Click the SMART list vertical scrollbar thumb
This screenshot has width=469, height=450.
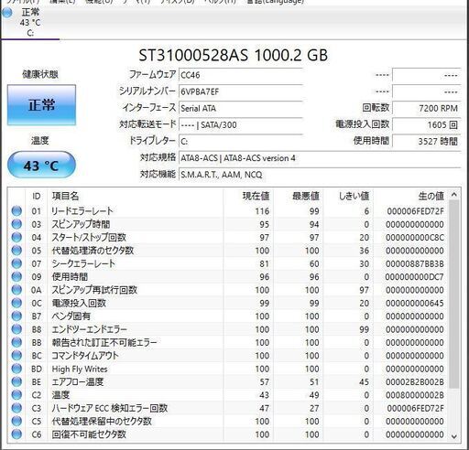pos(454,295)
